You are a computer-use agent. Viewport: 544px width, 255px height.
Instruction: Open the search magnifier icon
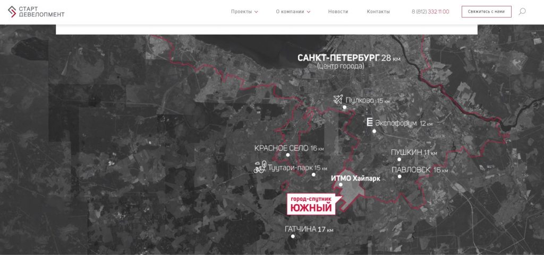(x=522, y=12)
